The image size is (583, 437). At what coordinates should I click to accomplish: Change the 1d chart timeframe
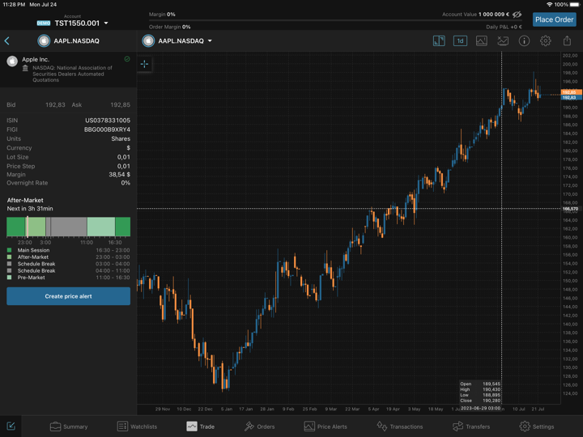click(460, 40)
